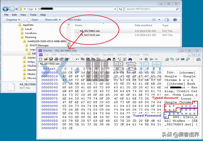Click Explorer address bar refresh icon
This screenshot has height=141, width=203.
(x=120, y=9)
